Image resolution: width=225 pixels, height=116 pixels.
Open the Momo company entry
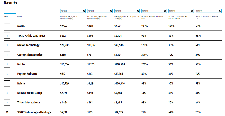click(x=21, y=26)
